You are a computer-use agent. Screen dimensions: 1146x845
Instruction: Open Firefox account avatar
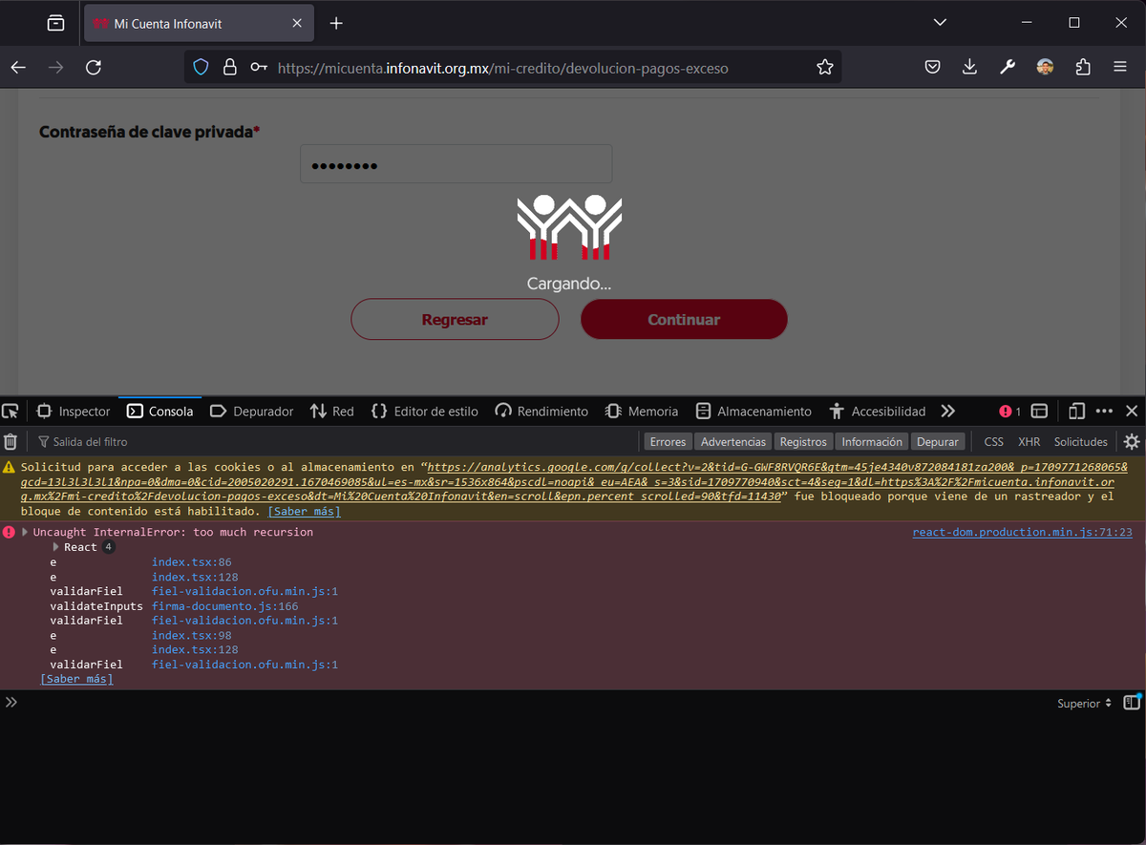(x=1045, y=67)
